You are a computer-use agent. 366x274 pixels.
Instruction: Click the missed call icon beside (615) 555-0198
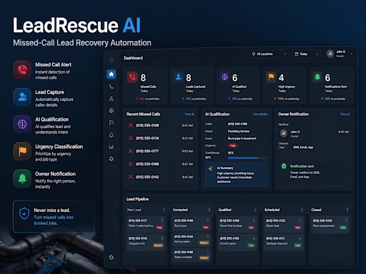coord(131,126)
